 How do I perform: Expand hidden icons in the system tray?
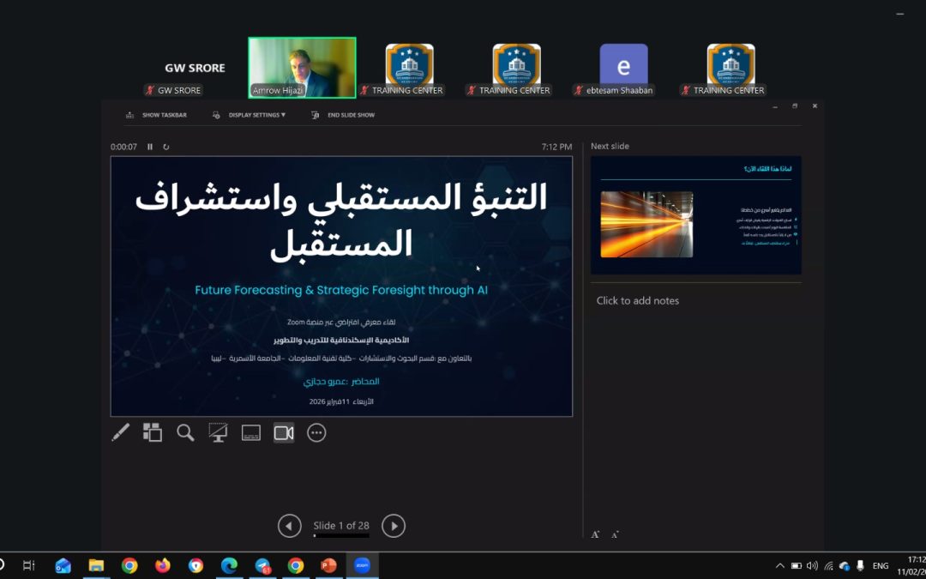click(x=779, y=565)
